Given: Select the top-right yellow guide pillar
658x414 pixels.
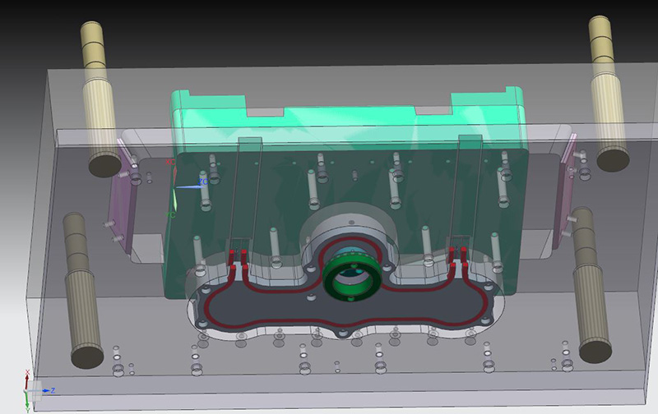Looking at the screenshot, I should tap(608, 93).
